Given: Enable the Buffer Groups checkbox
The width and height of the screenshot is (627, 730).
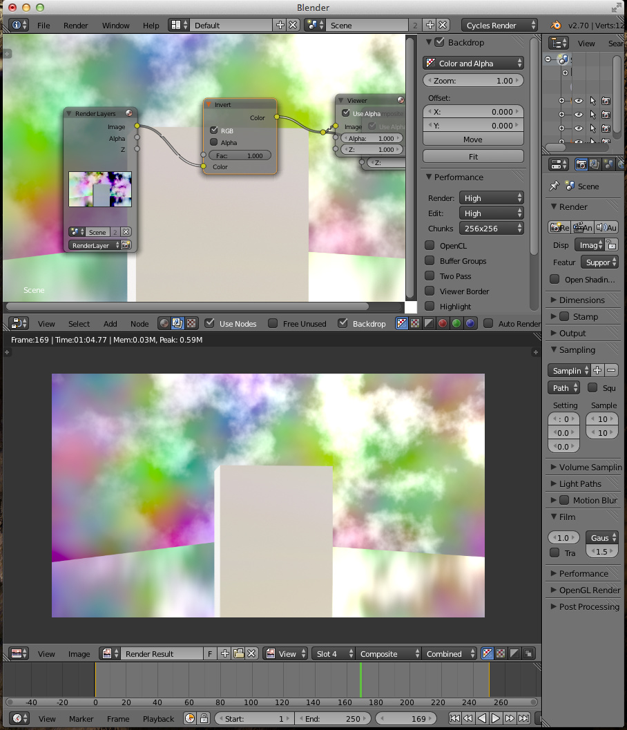Looking at the screenshot, I should coord(430,261).
